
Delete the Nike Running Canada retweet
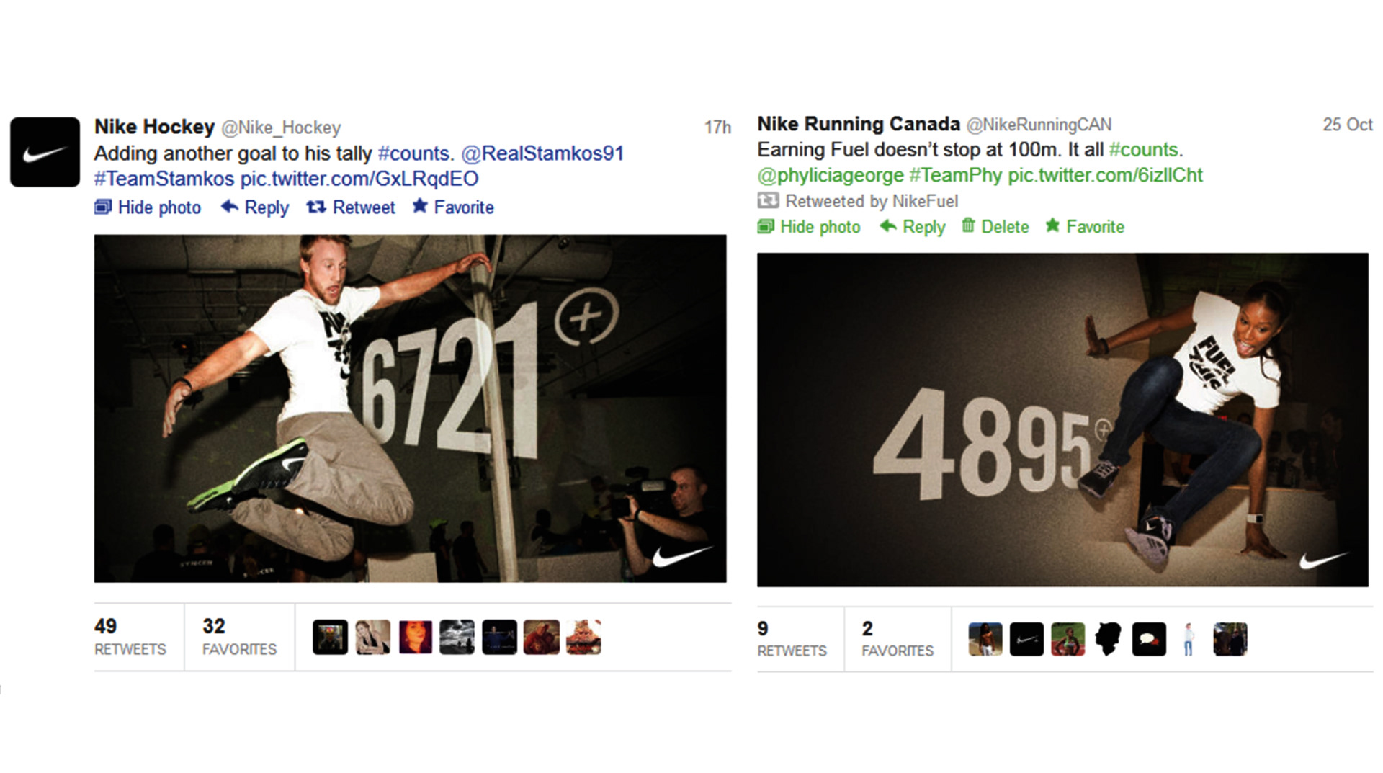(995, 227)
